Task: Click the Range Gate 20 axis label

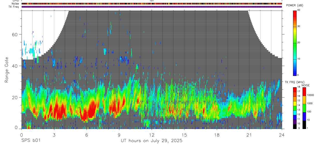Action: tap(17, 97)
